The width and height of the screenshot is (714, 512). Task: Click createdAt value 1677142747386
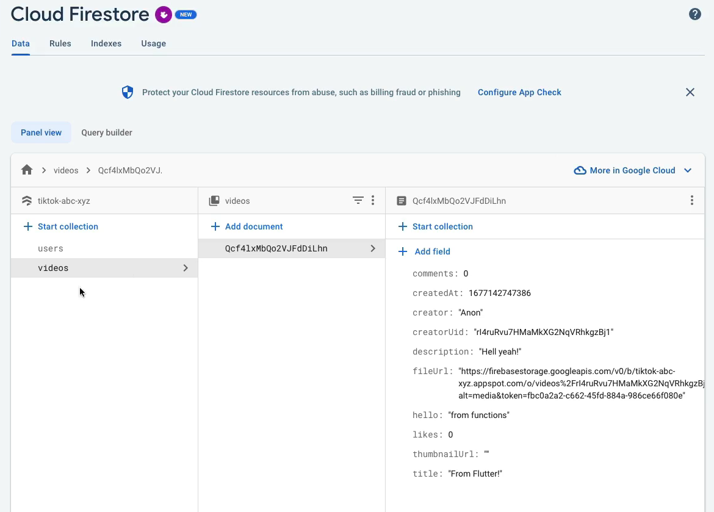(x=500, y=293)
